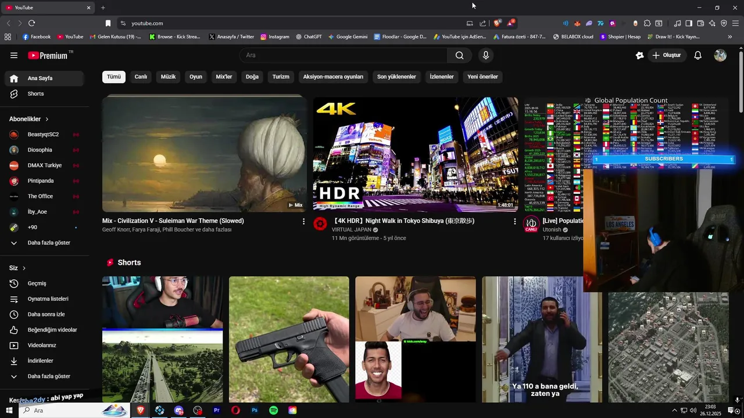Click the search magnifier button
Viewport: 744px width, 418px height.
(460, 55)
